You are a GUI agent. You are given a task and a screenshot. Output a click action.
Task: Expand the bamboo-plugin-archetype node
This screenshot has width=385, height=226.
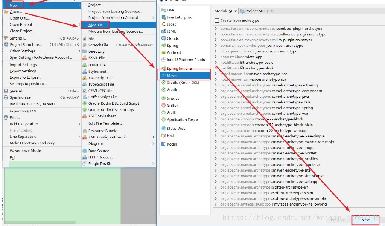[216, 29]
